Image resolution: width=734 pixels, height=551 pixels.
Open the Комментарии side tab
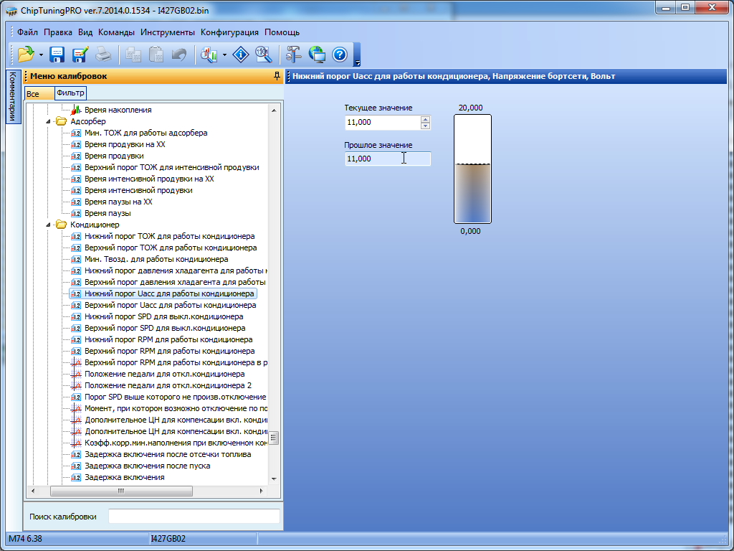coord(12,97)
